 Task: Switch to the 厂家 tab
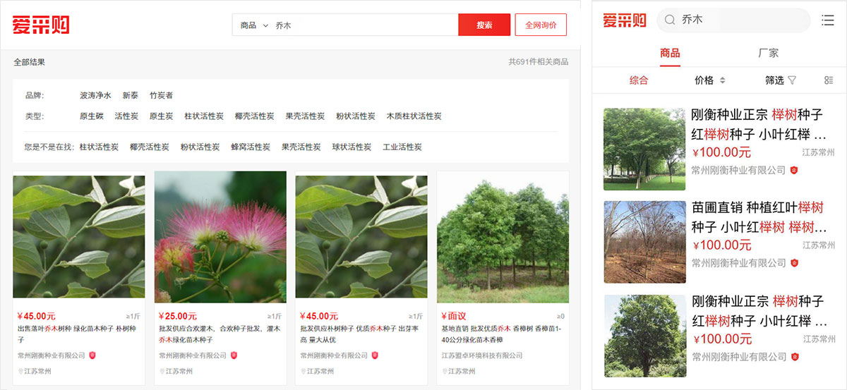(x=768, y=53)
